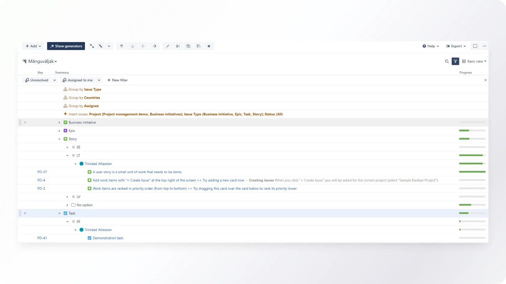
Task: Click the expand all rows icon
Action: (92, 46)
